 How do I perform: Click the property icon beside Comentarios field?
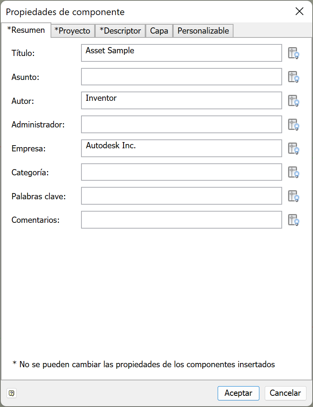click(x=294, y=220)
